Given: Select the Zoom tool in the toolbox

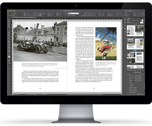Looking at the screenshot, I should tap(9, 53).
